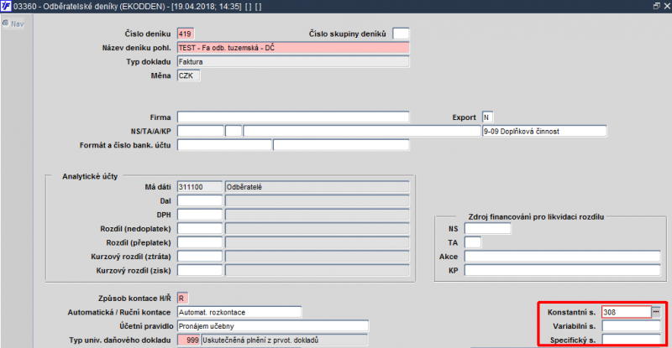
Task: Restore the window using the title bar button
Action: 657,6
